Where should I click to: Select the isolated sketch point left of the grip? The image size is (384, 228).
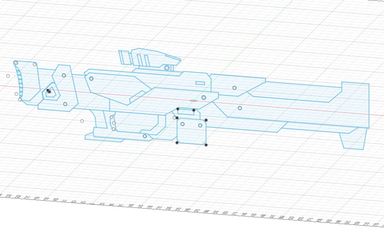(82, 121)
